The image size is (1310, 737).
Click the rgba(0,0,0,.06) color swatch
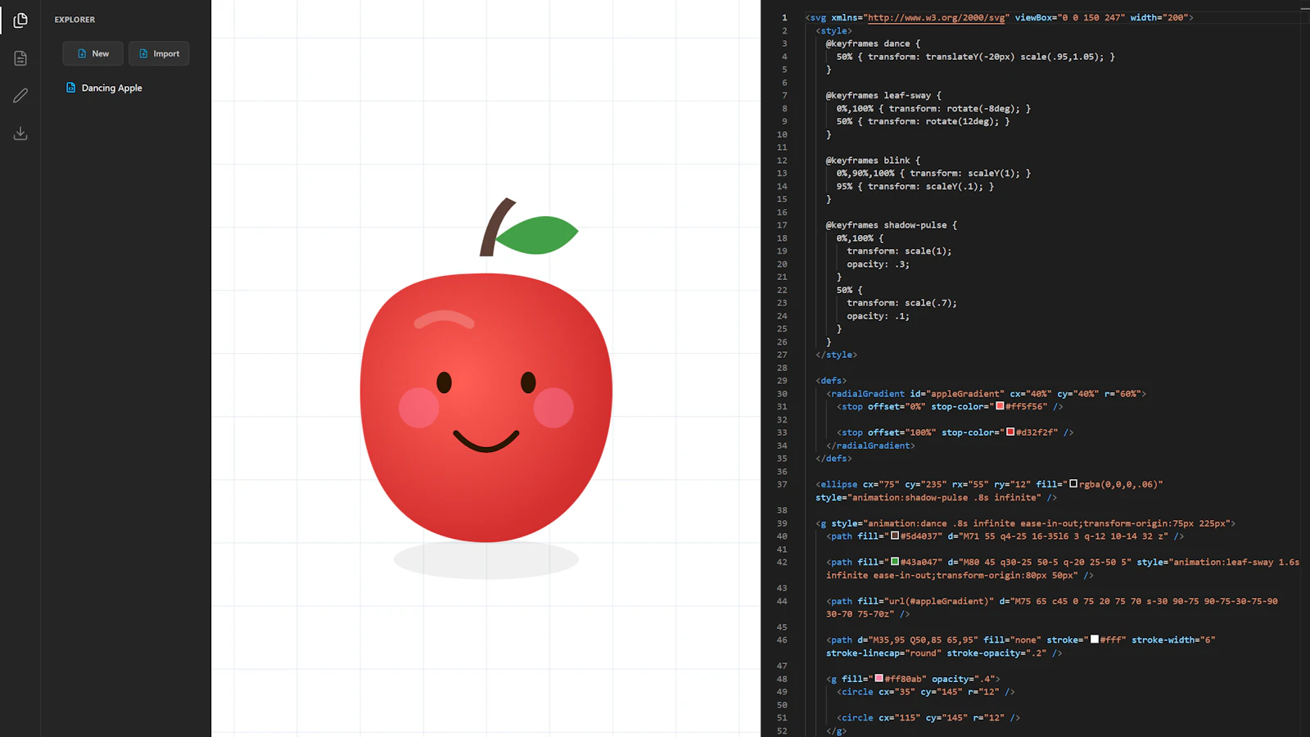1073,484
